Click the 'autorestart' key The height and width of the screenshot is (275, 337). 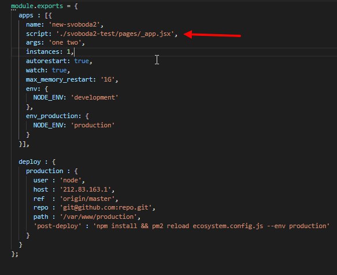(46, 61)
